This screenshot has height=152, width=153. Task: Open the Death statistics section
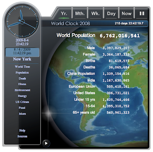tap(22, 78)
